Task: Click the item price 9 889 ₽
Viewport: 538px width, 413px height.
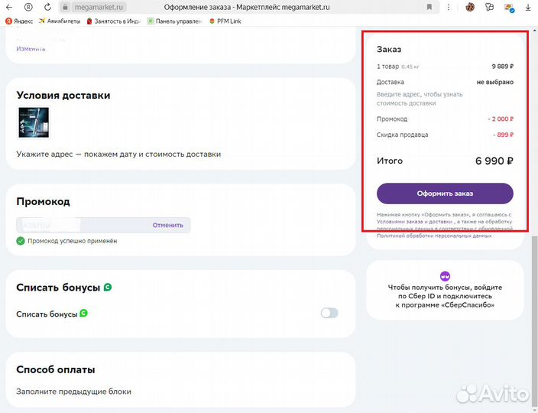Action: point(503,67)
